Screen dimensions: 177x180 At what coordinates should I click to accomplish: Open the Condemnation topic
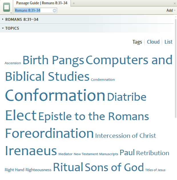103,80
